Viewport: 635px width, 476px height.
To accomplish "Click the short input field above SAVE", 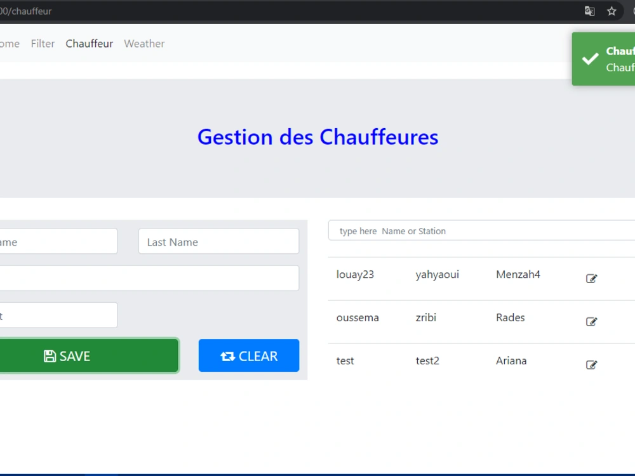I will click(58, 315).
